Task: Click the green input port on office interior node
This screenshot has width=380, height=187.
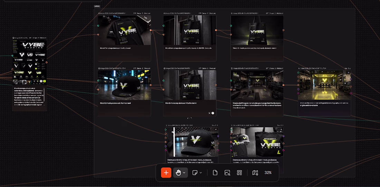Action: click(231, 81)
